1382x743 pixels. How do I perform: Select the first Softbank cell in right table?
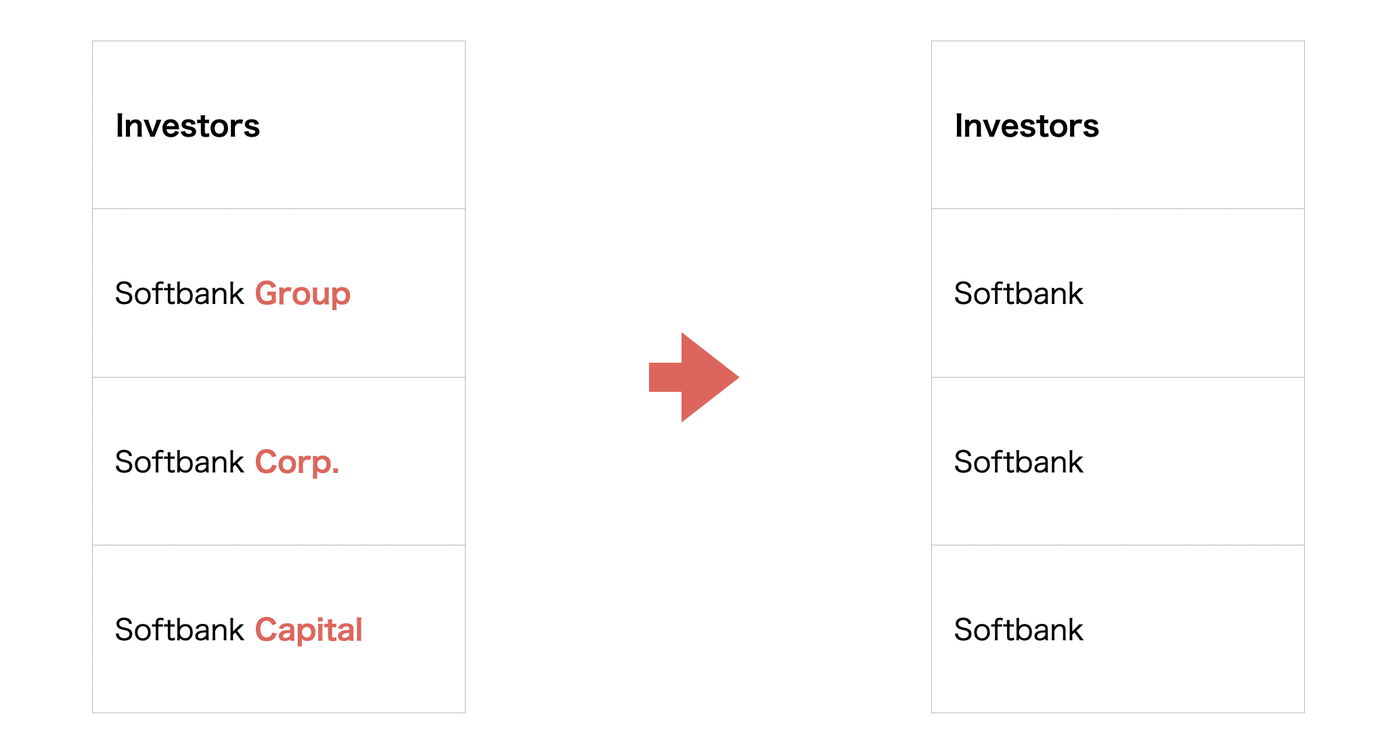[x=1118, y=293]
